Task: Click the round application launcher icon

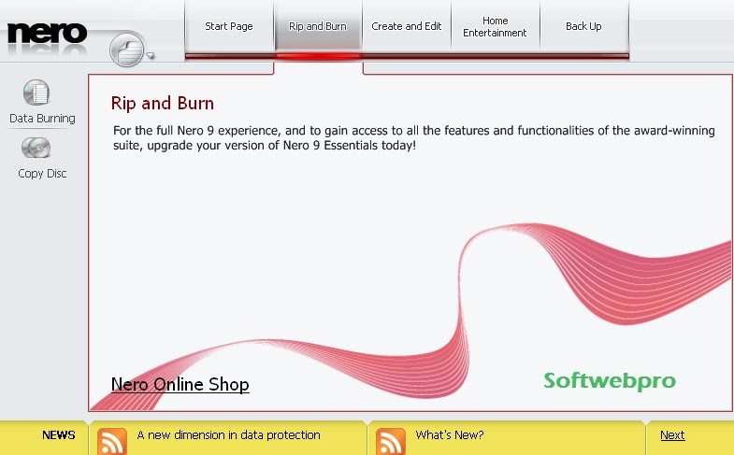Action: point(127,50)
